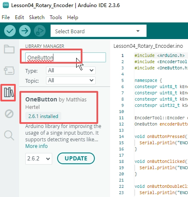
Task: Open the Sketch menu
Action: (x=37, y=17)
